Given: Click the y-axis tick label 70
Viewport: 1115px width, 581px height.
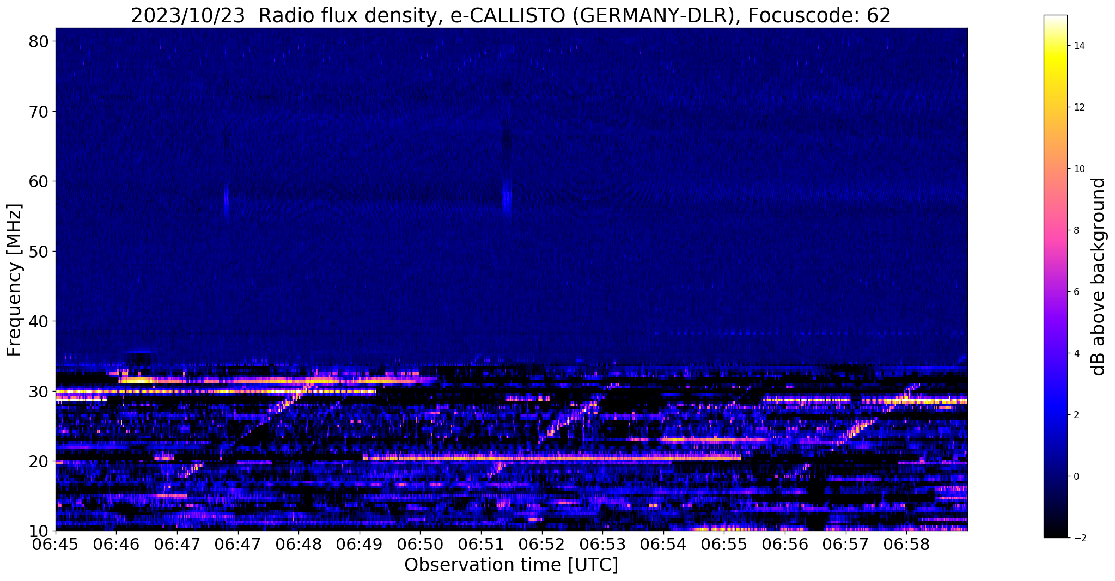Looking at the screenshot, I should pos(39,112).
